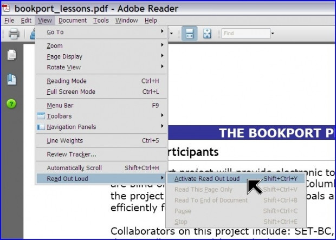Screen dimensions: 336x240
Task: Click the Toolbars menu item icon
Action: pyautogui.click(x=41, y=116)
